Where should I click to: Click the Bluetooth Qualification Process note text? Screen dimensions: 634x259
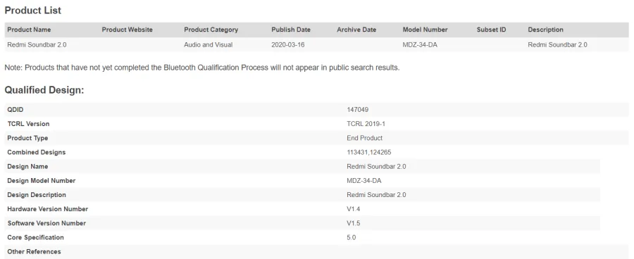tap(202, 68)
